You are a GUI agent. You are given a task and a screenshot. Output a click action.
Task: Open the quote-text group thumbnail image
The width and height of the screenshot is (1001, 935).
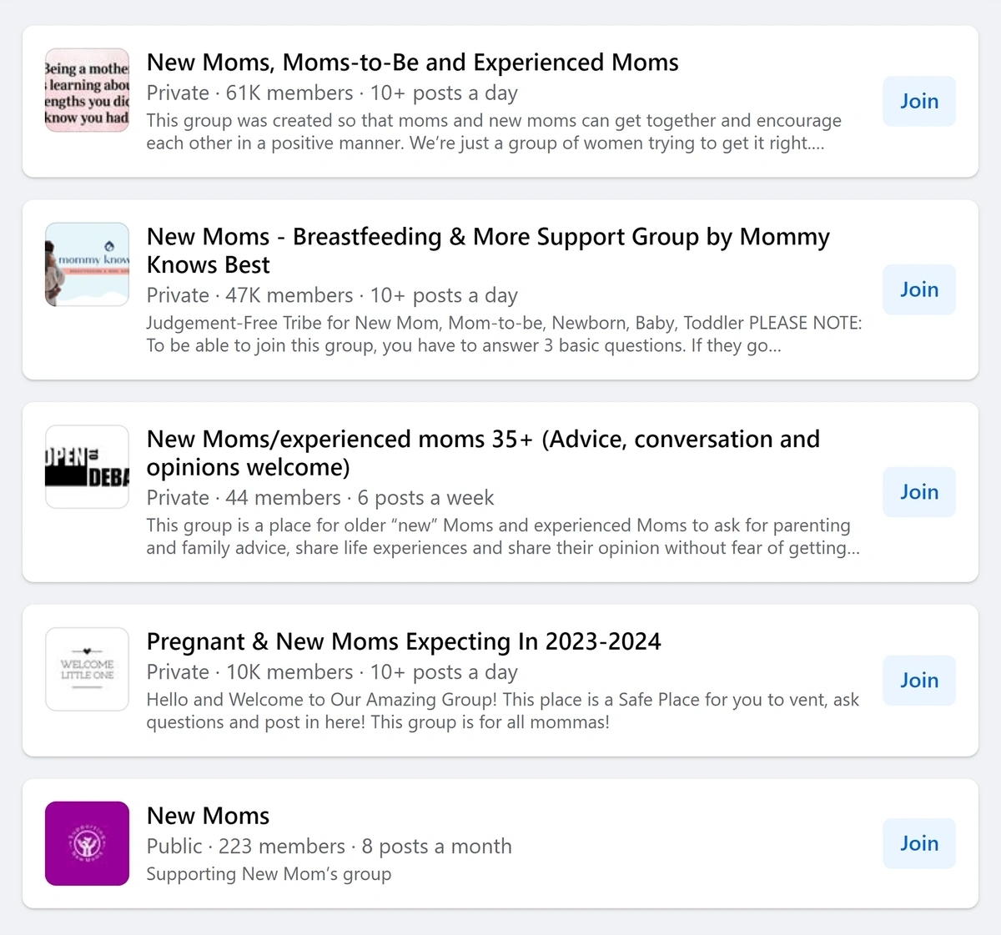pos(87,90)
